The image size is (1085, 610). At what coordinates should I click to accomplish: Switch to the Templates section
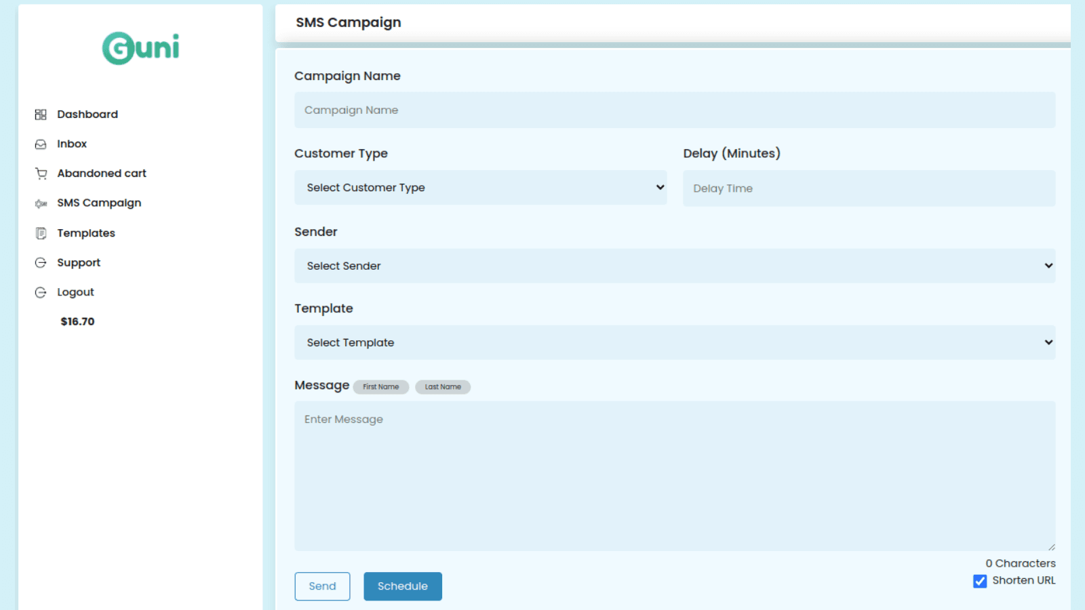pyautogui.click(x=86, y=232)
